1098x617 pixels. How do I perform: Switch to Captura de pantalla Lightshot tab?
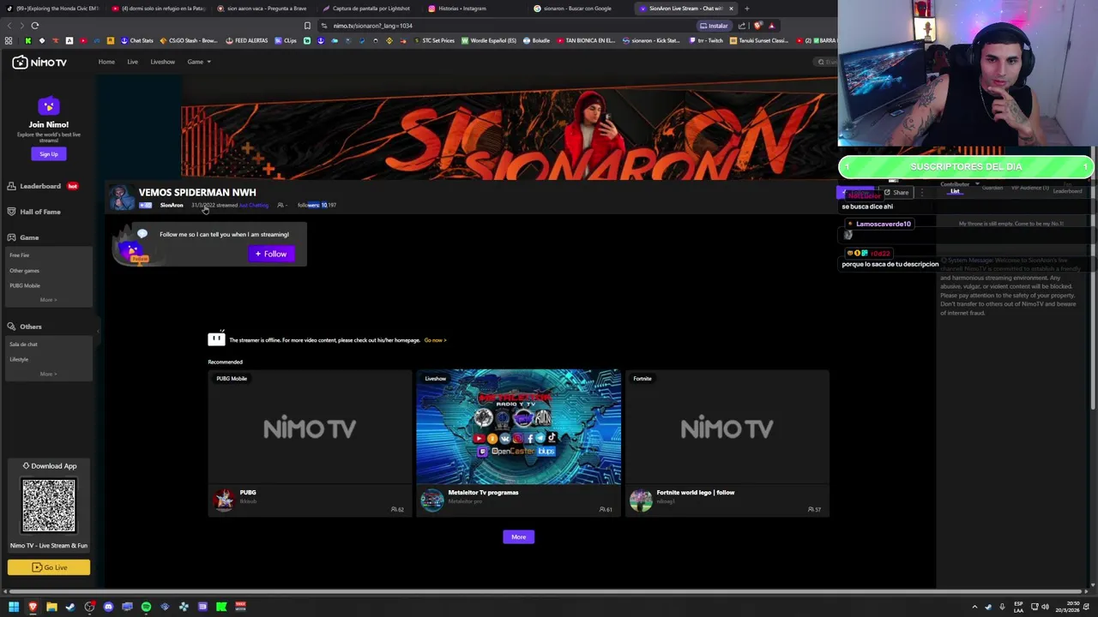click(371, 9)
